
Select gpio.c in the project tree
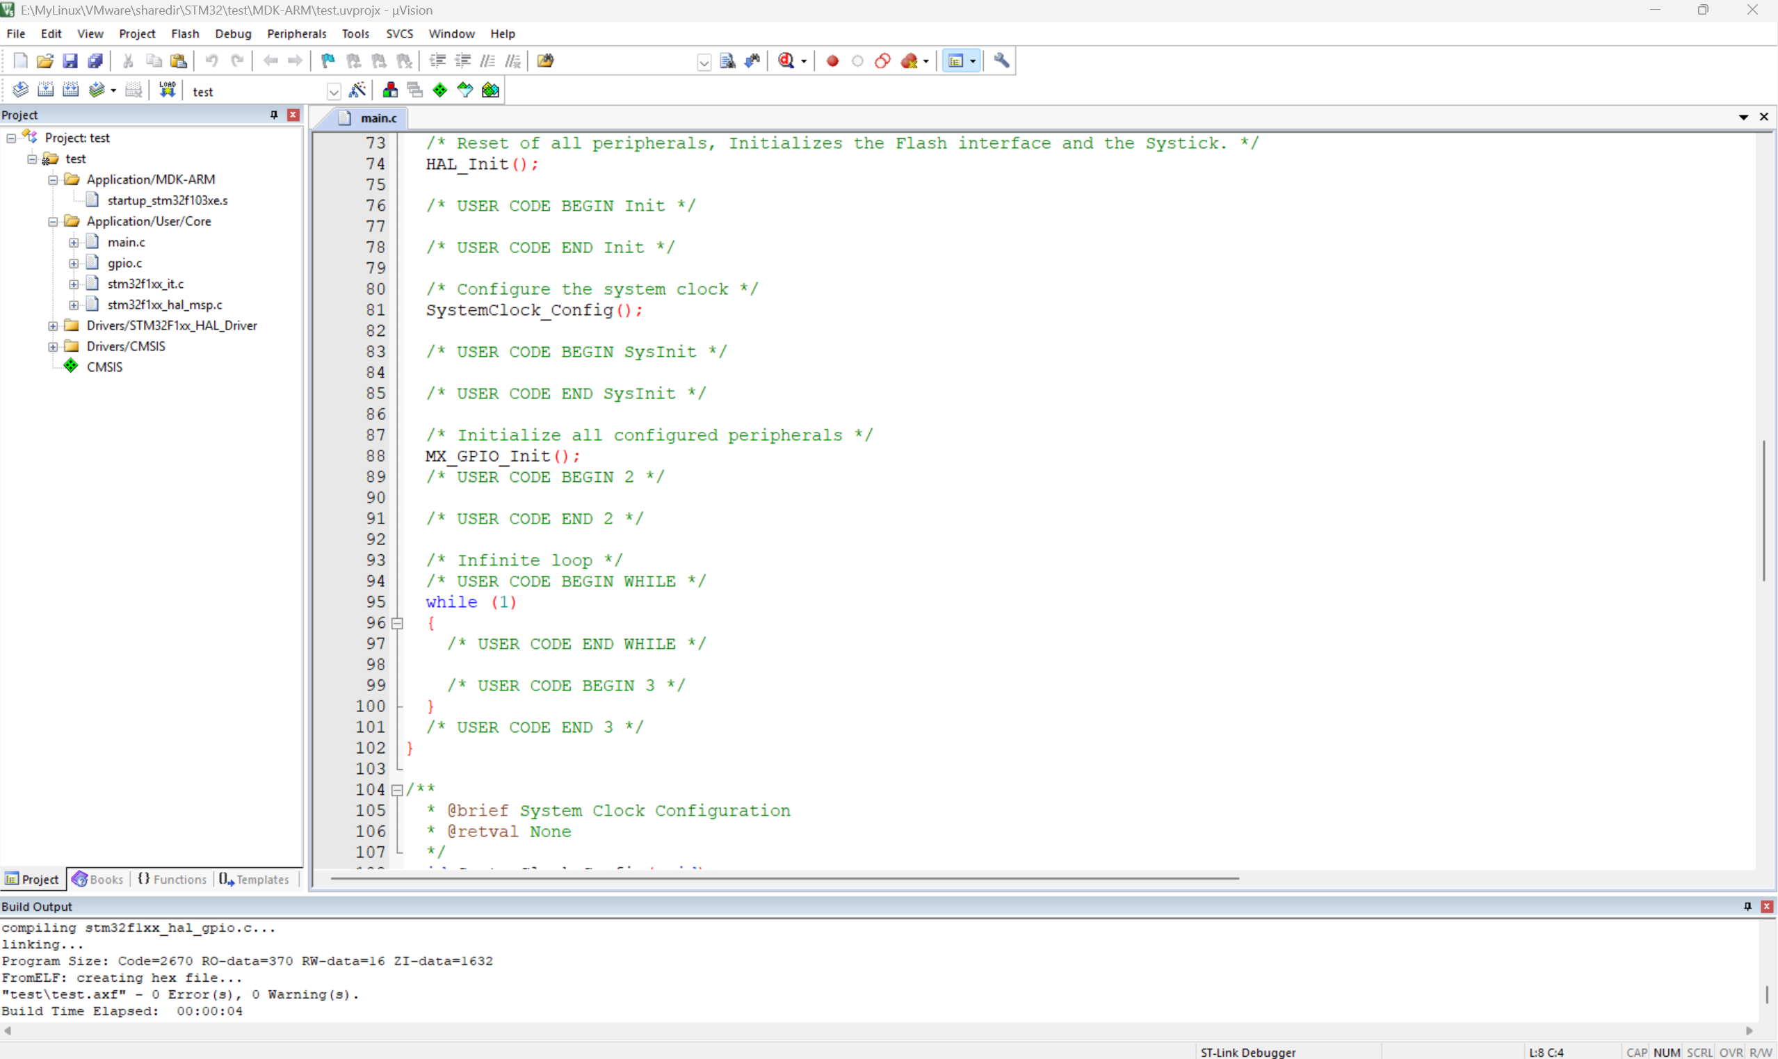[125, 264]
